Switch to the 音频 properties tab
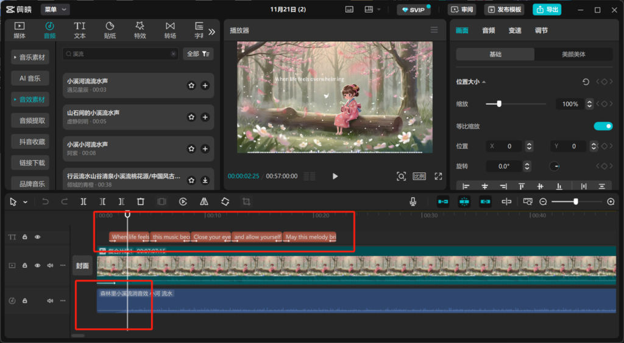624x343 pixels. pos(488,30)
